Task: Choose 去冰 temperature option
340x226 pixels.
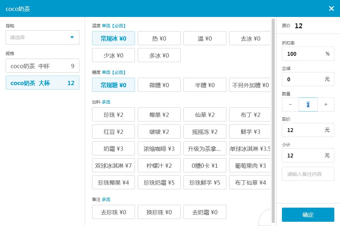Action: coord(250,38)
